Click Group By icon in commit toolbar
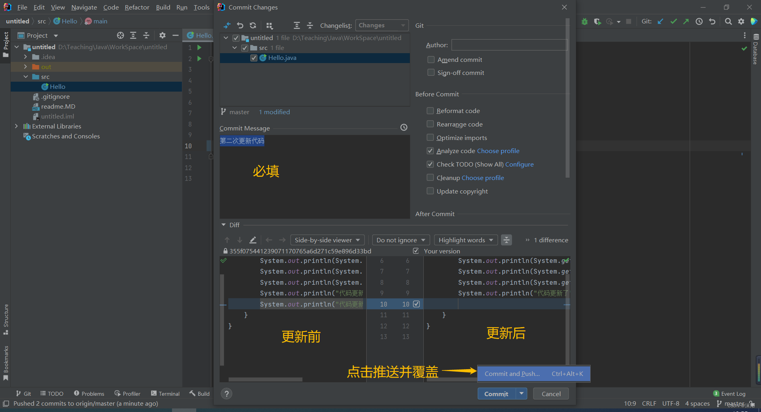The image size is (761, 412). click(270, 25)
